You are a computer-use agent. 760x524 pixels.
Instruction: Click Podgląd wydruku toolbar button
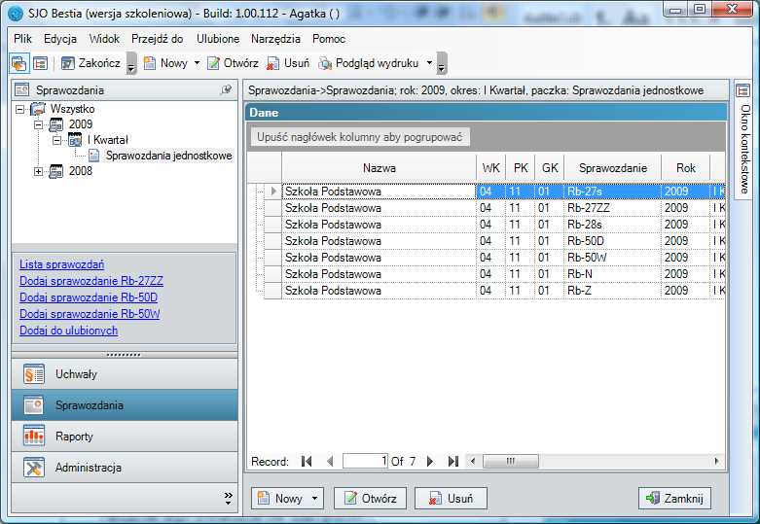click(x=369, y=63)
